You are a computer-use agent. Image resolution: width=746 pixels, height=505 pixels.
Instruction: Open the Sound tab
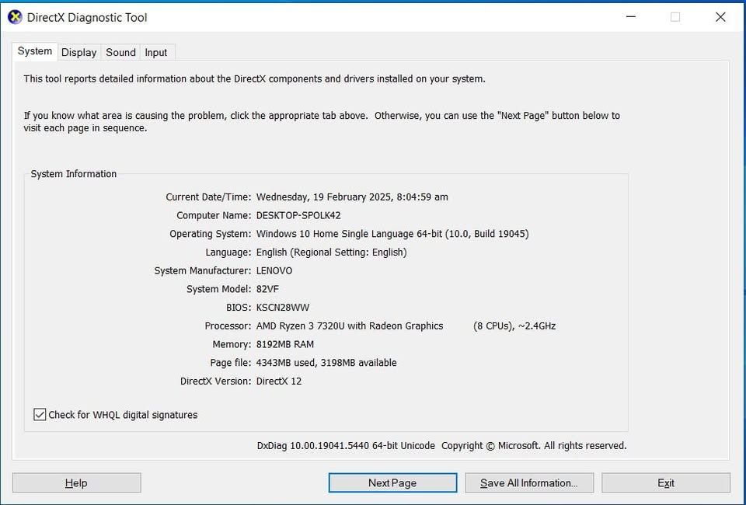click(121, 52)
